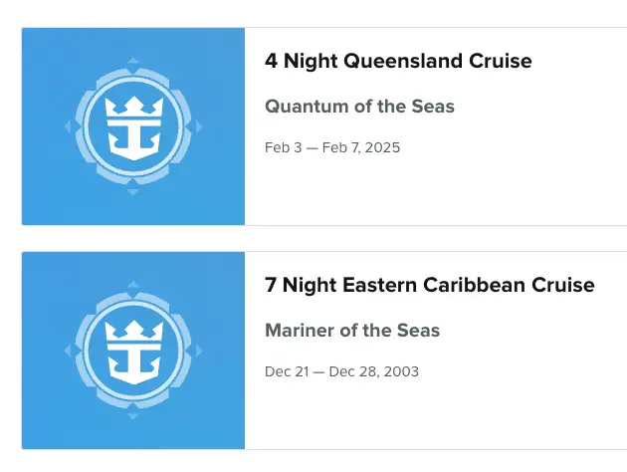Click the crown-anchor logo on the Queensland card
This screenshot has width=627, height=472.
point(133,126)
